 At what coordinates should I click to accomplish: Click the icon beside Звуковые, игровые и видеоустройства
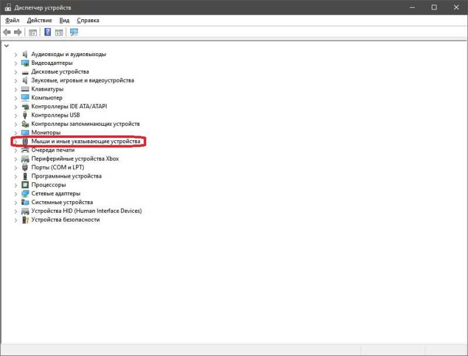(25, 80)
